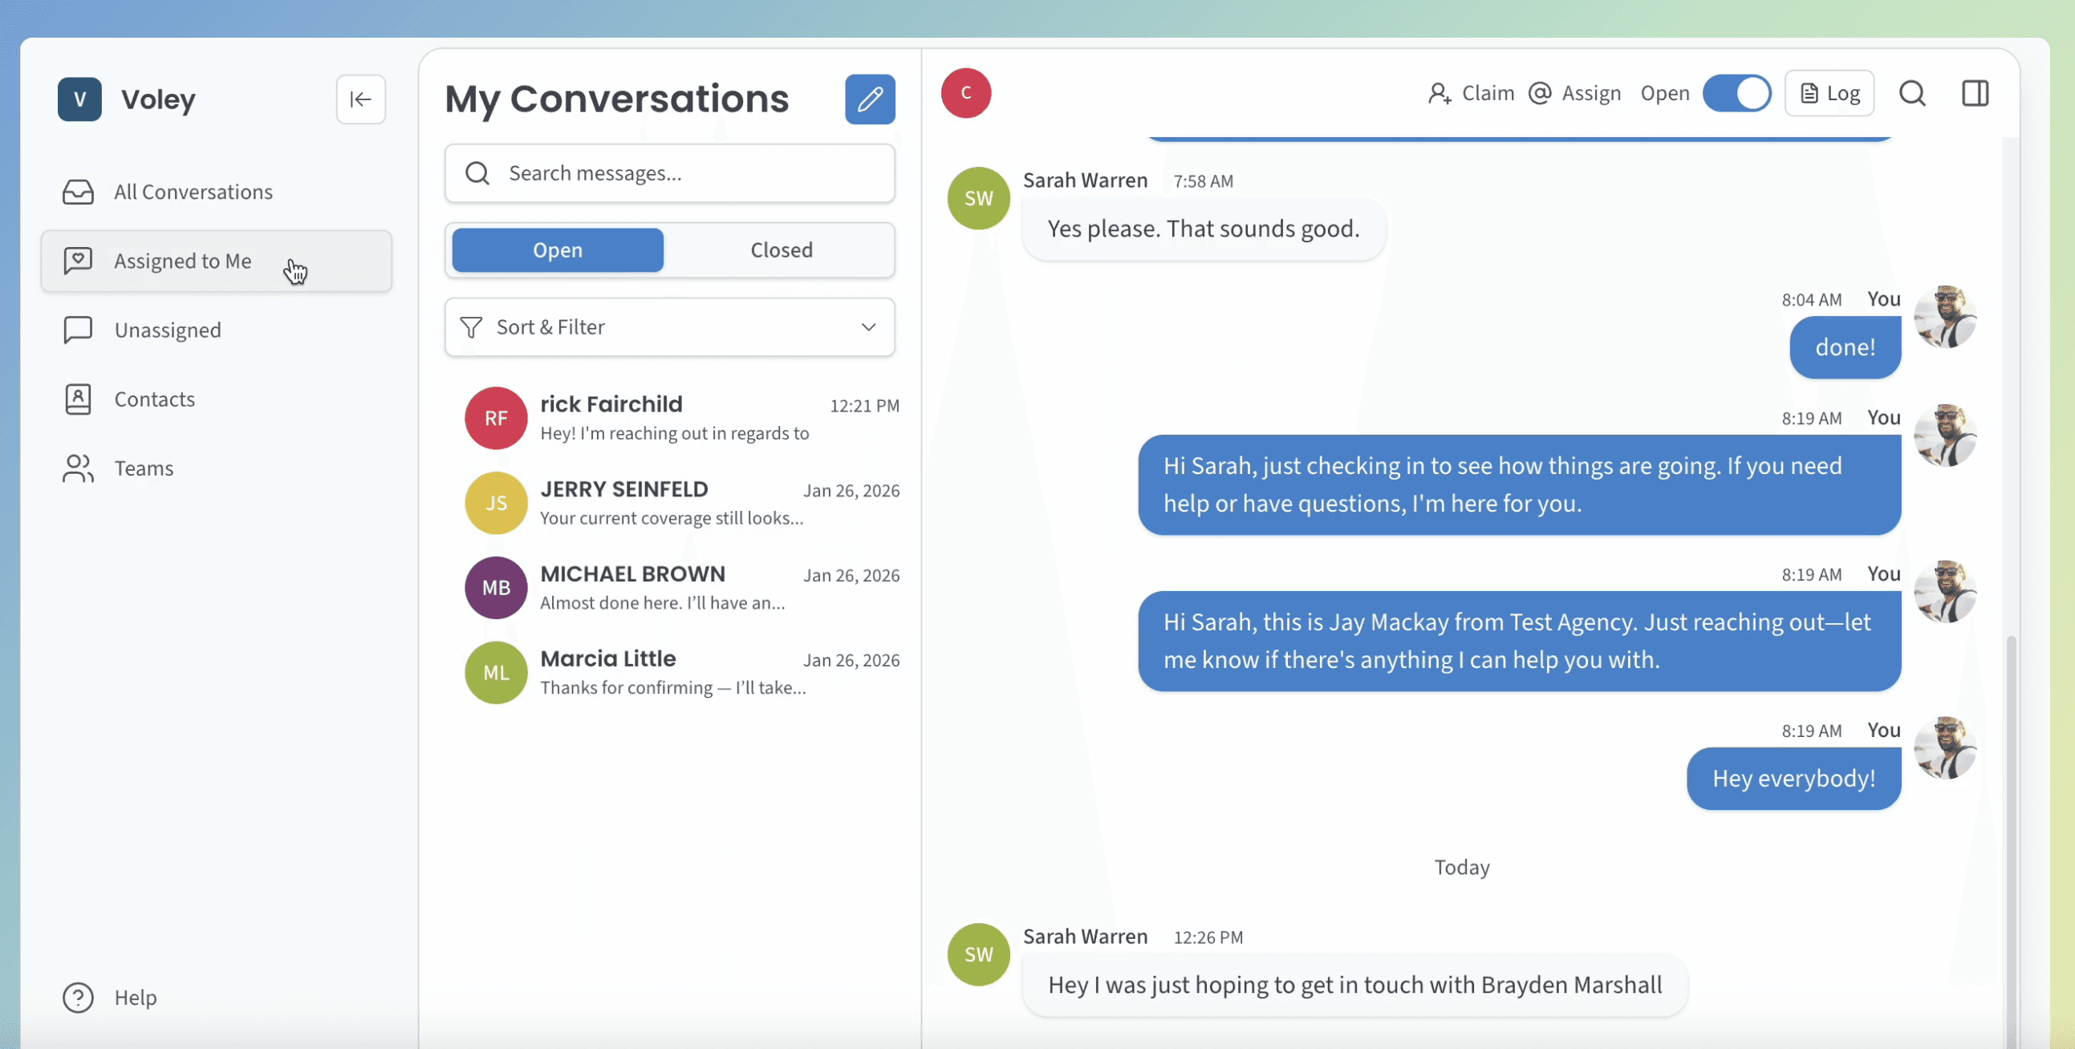The image size is (2075, 1049).
Task: Switch the list to Closed conversations
Action: (x=781, y=249)
